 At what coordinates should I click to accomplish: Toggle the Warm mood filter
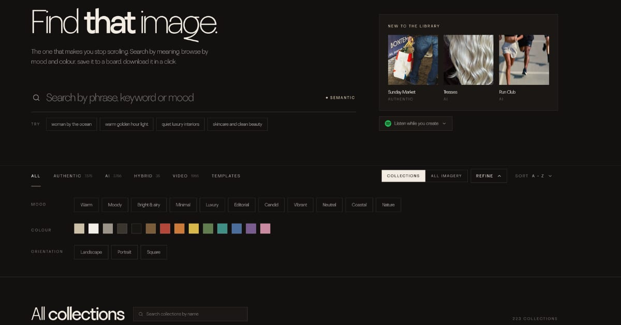pyautogui.click(x=86, y=205)
